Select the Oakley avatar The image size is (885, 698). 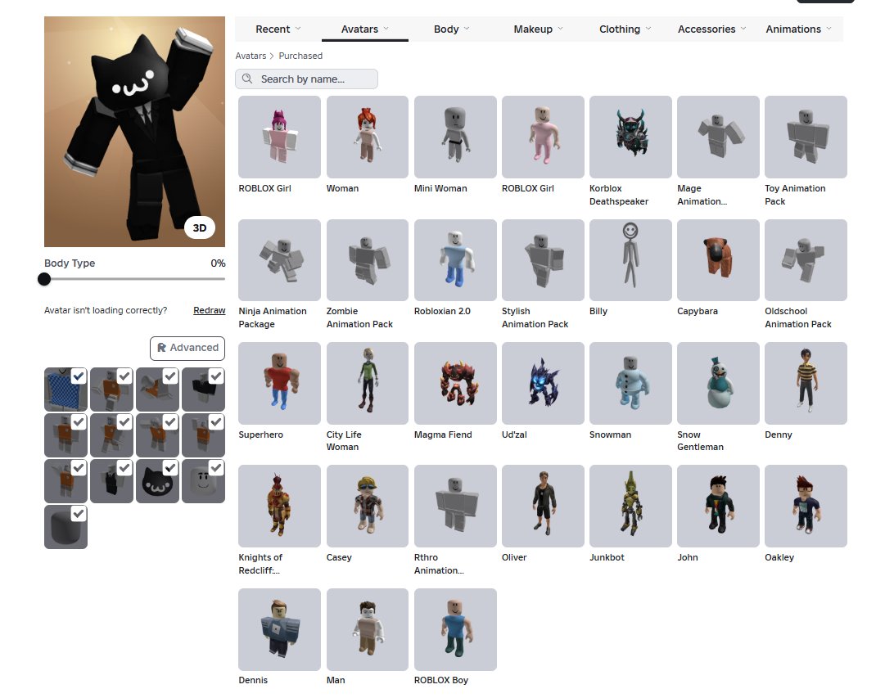coord(806,507)
